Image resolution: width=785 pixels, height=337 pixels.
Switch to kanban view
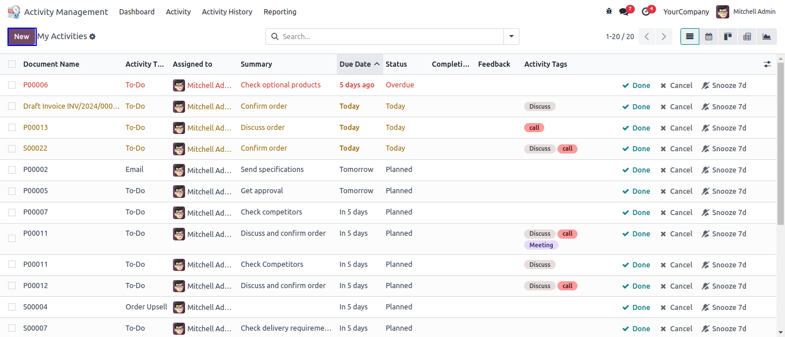click(728, 36)
